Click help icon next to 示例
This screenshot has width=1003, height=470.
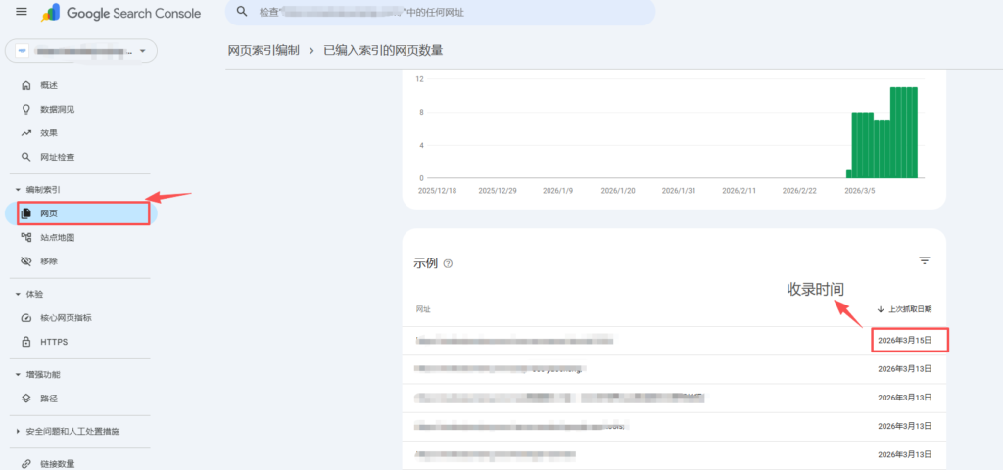coord(448,263)
